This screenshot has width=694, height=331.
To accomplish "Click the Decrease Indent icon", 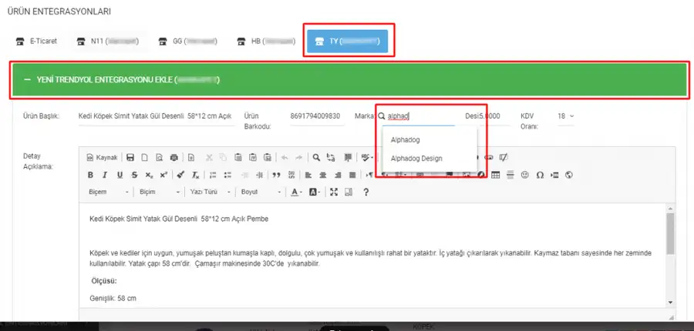I will click(x=244, y=175).
